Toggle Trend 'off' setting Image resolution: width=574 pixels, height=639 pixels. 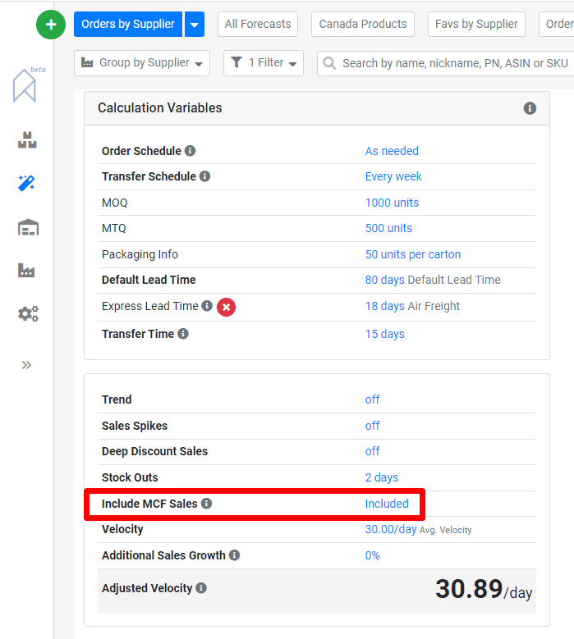372,399
